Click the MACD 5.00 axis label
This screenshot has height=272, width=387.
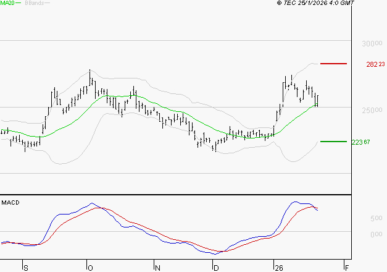[x=376, y=218]
